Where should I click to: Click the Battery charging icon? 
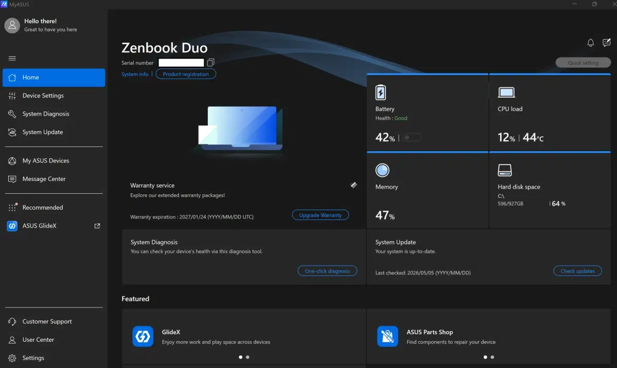380,93
